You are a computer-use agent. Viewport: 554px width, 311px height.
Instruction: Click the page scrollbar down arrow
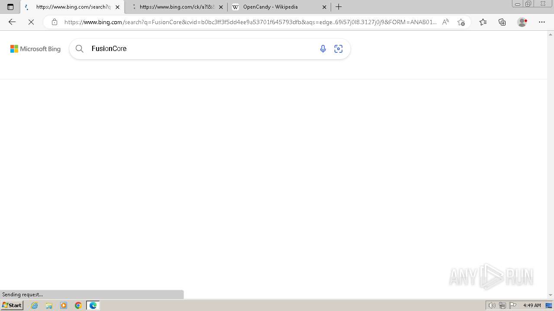click(551, 295)
